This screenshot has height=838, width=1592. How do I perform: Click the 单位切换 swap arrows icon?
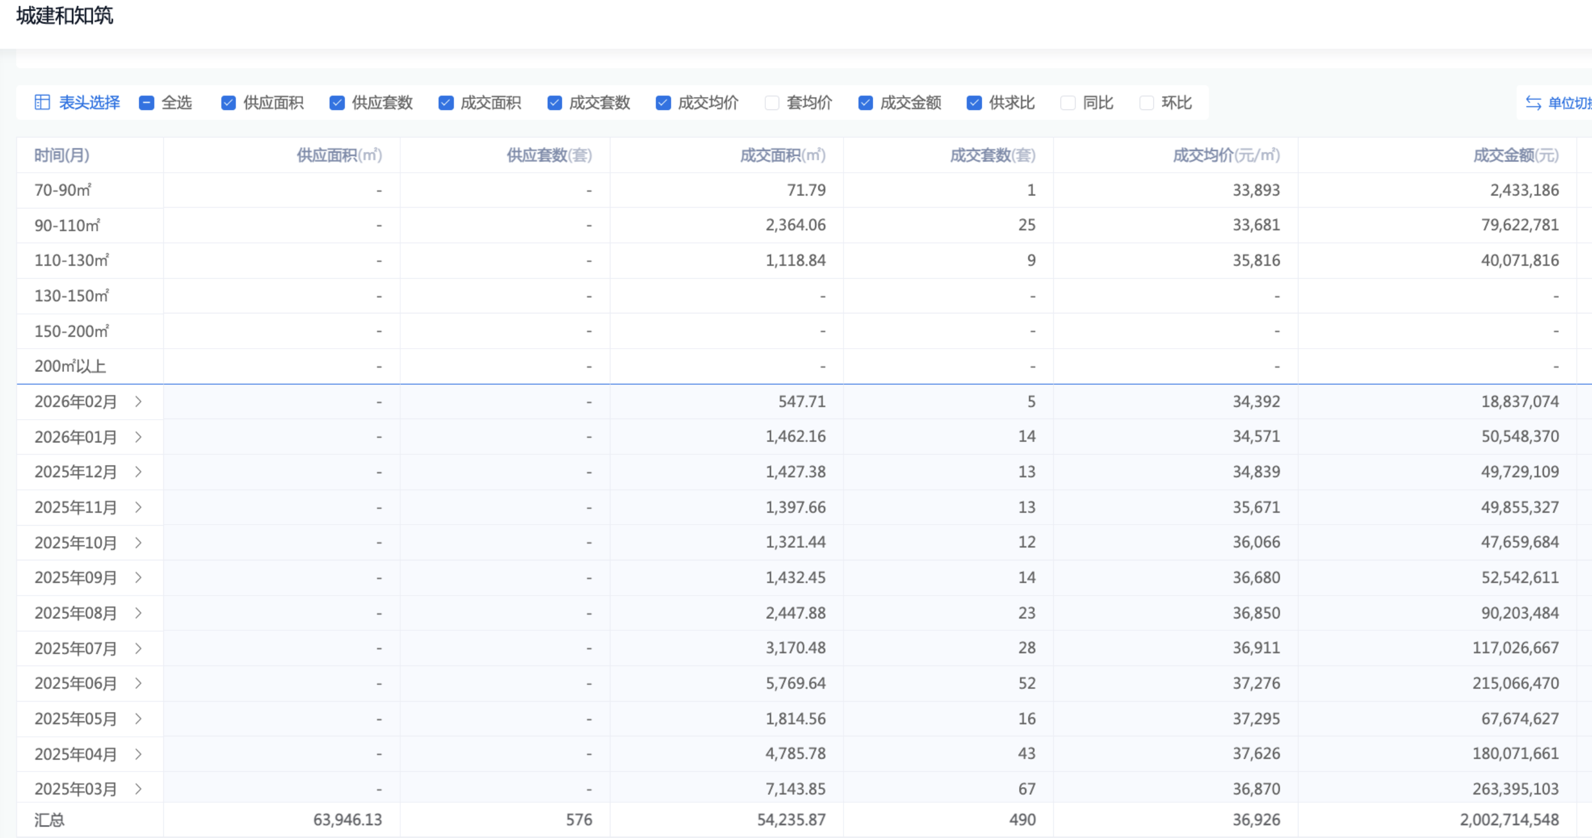coord(1533,102)
